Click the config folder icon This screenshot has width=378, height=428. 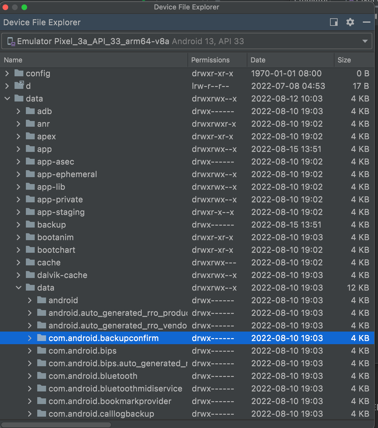click(x=19, y=73)
